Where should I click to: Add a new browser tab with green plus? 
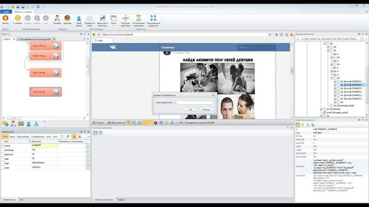pyautogui.click(x=277, y=34)
